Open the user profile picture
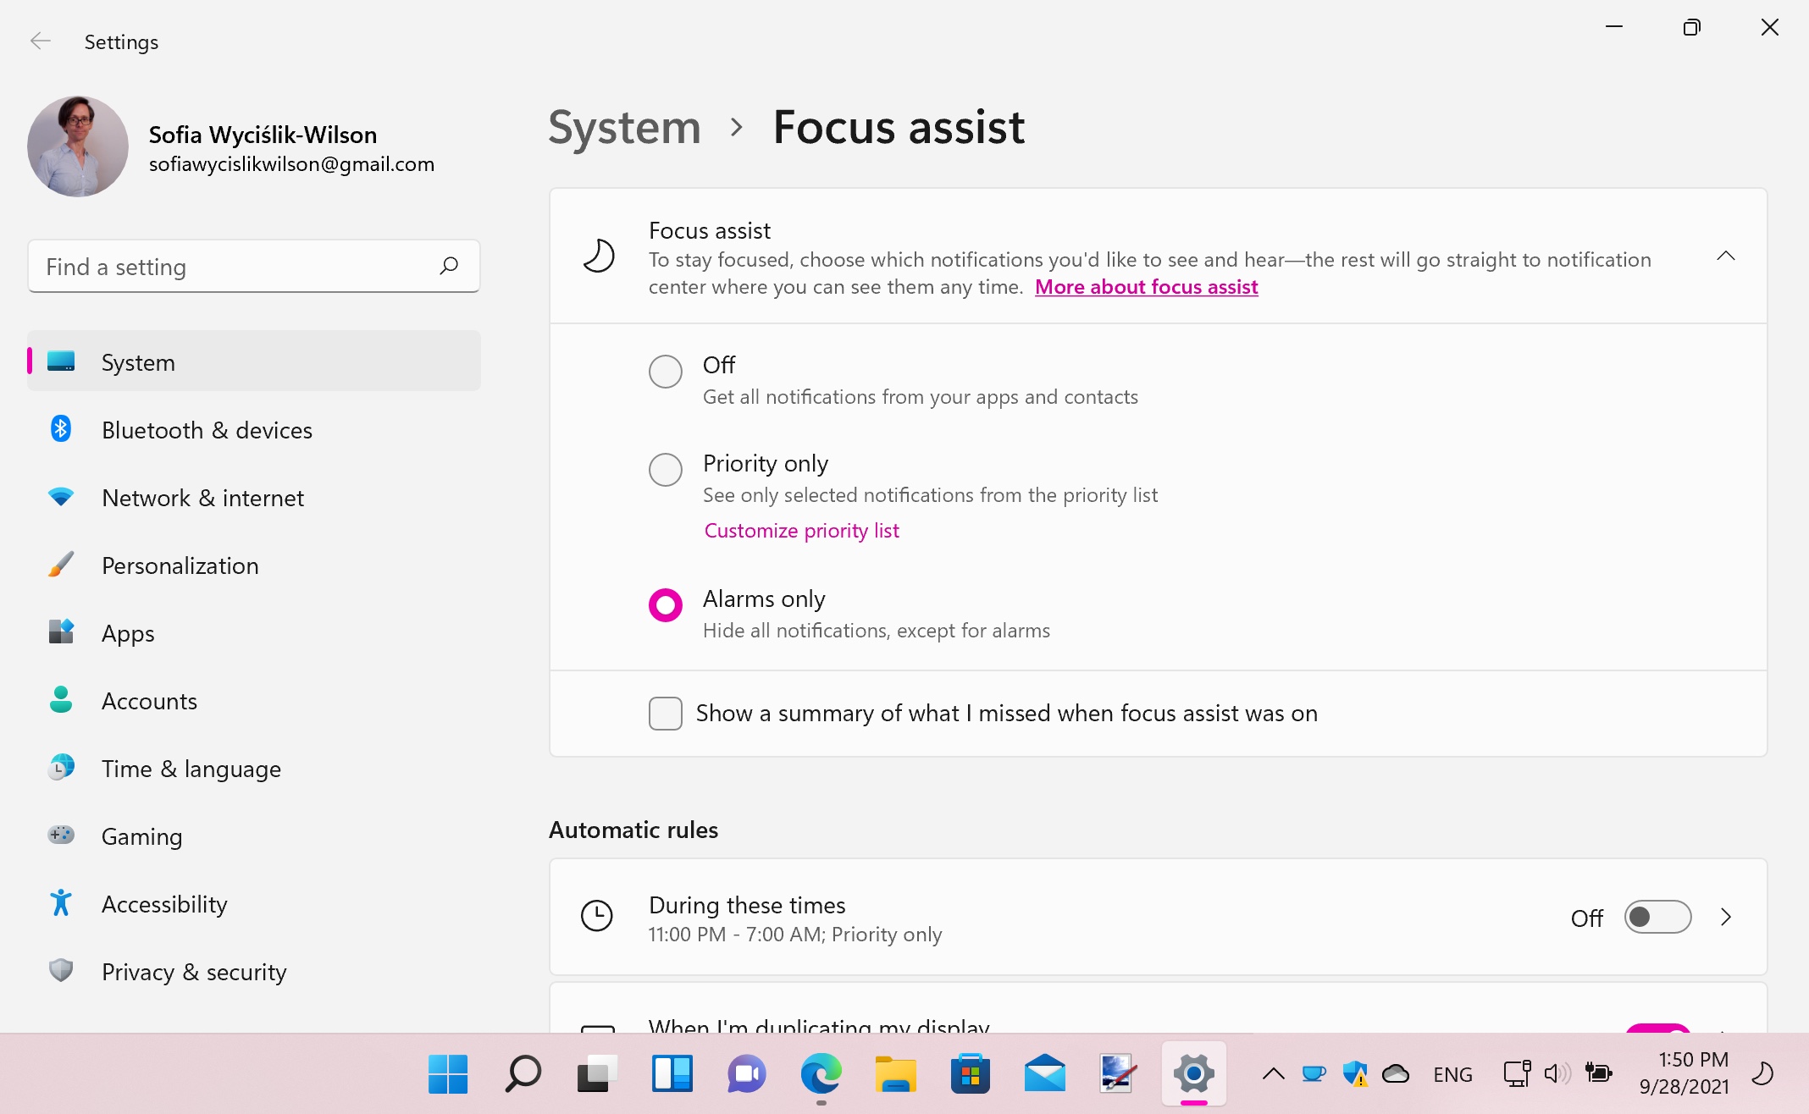This screenshot has width=1809, height=1114. (x=78, y=146)
